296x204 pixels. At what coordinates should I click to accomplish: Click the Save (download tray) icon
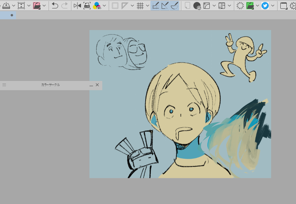point(6,6)
